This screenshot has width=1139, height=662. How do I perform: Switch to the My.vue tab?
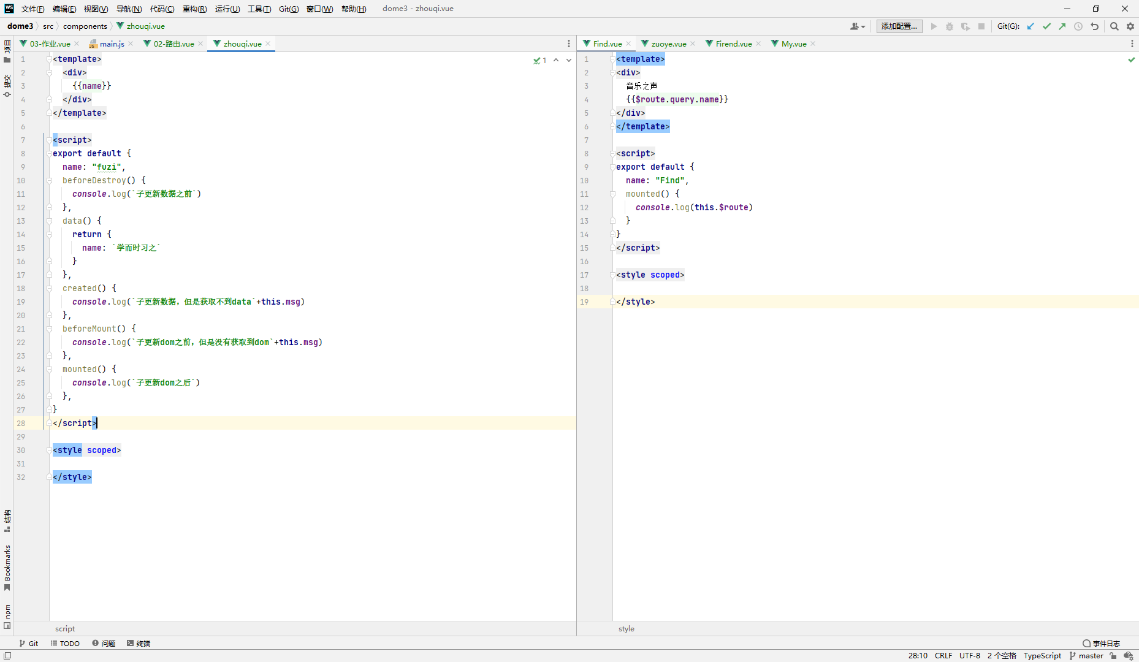[x=793, y=44]
